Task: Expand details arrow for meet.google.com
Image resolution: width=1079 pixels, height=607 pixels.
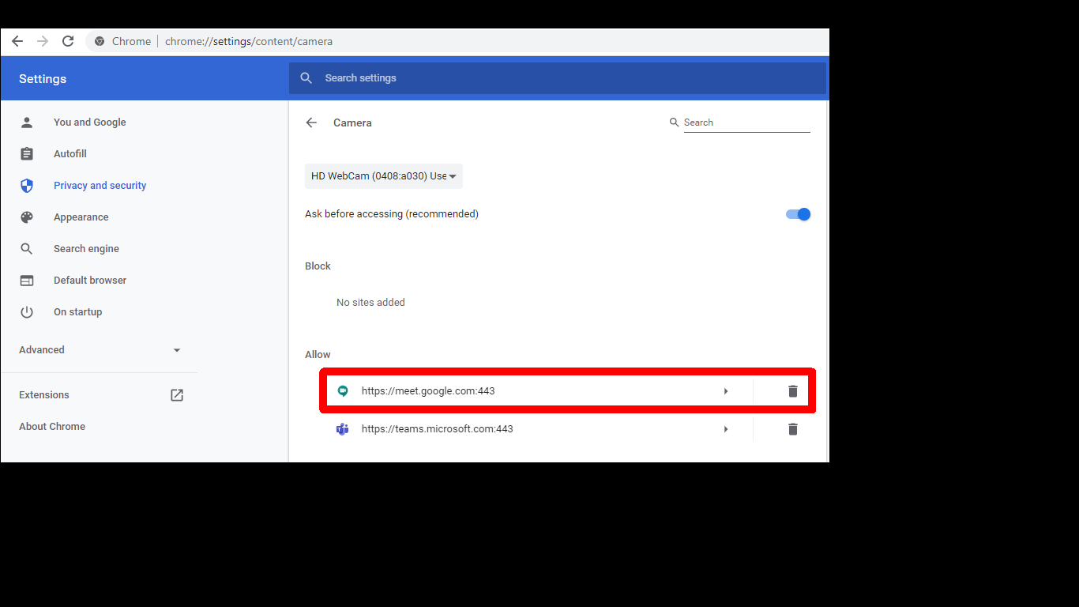Action: coord(726,391)
